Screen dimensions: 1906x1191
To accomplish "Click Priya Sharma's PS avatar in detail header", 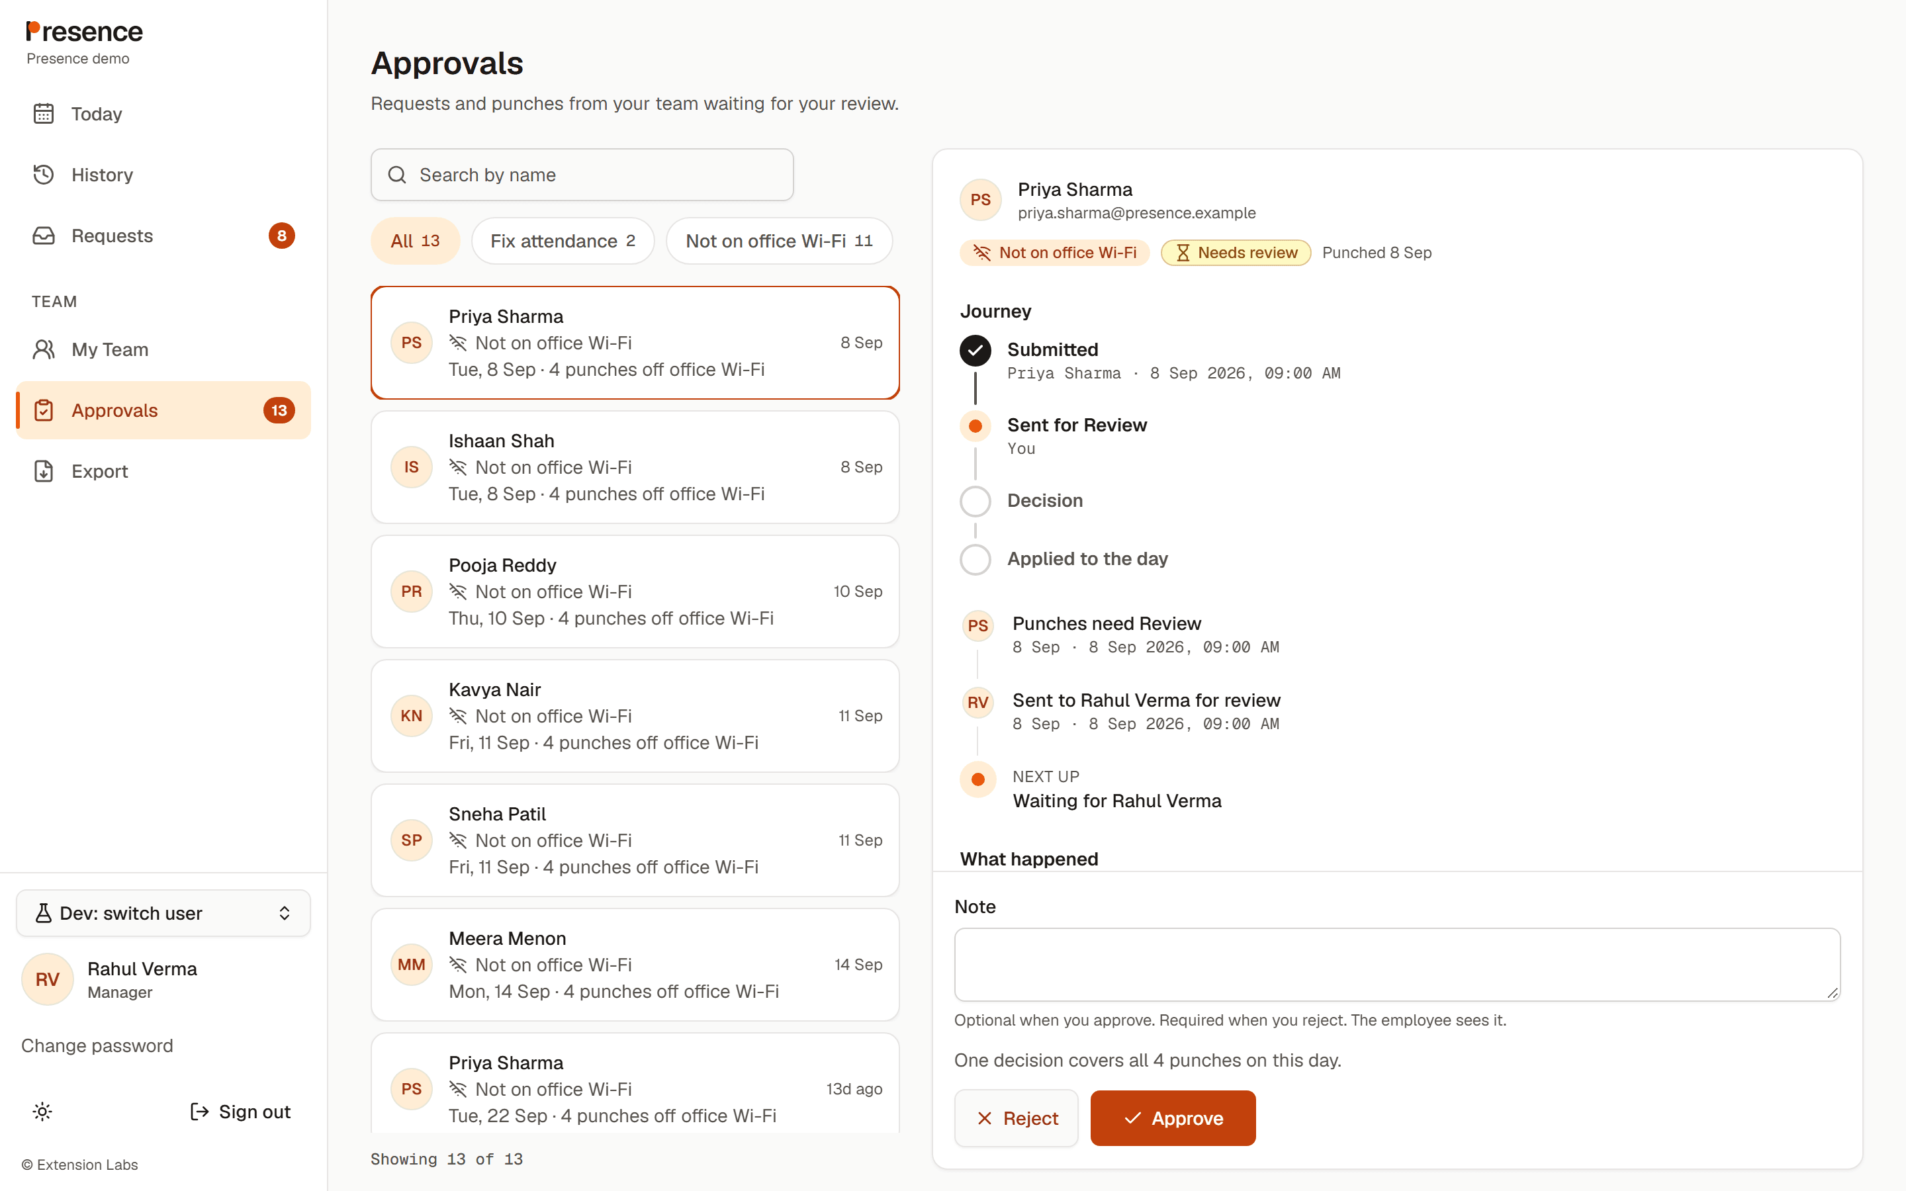I will coord(979,200).
